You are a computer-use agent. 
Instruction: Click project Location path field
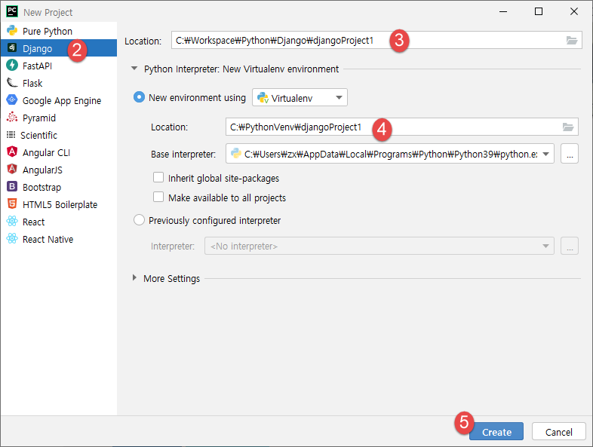376,40
